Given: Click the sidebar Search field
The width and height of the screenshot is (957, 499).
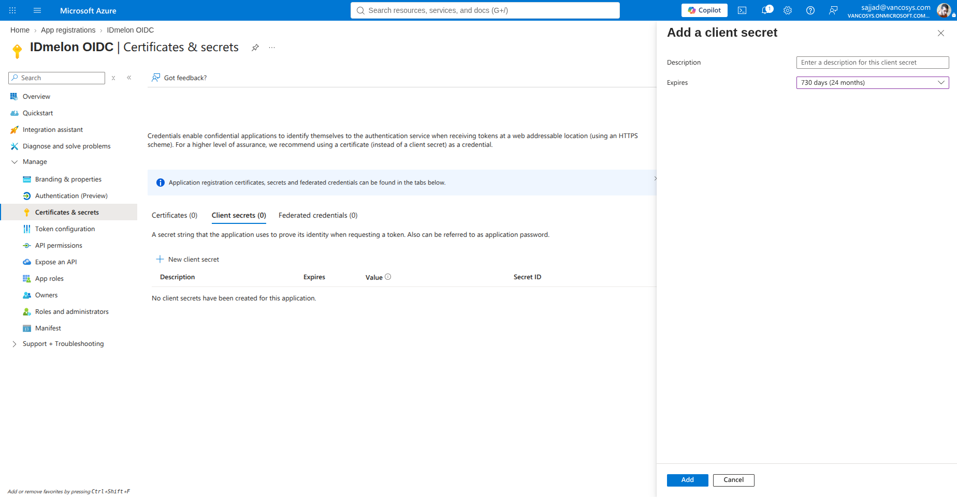Looking at the screenshot, I should (57, 78).
